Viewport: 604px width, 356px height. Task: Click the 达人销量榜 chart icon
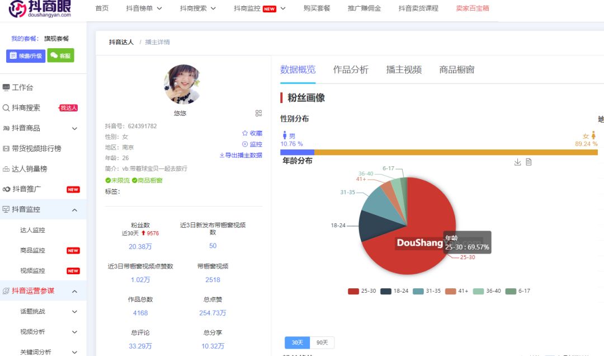(6, 169)
